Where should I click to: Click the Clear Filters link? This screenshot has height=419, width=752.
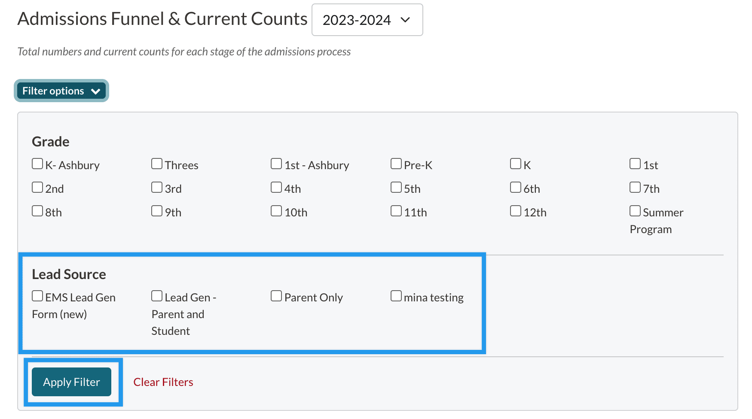click(x=163, y=382)
